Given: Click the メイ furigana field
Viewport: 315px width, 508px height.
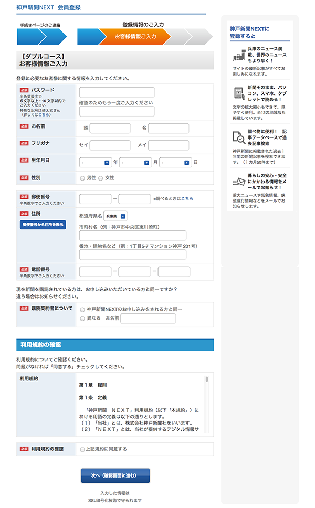Looking at the screenshot, I should pyautogui.click(x=169, y=145).
